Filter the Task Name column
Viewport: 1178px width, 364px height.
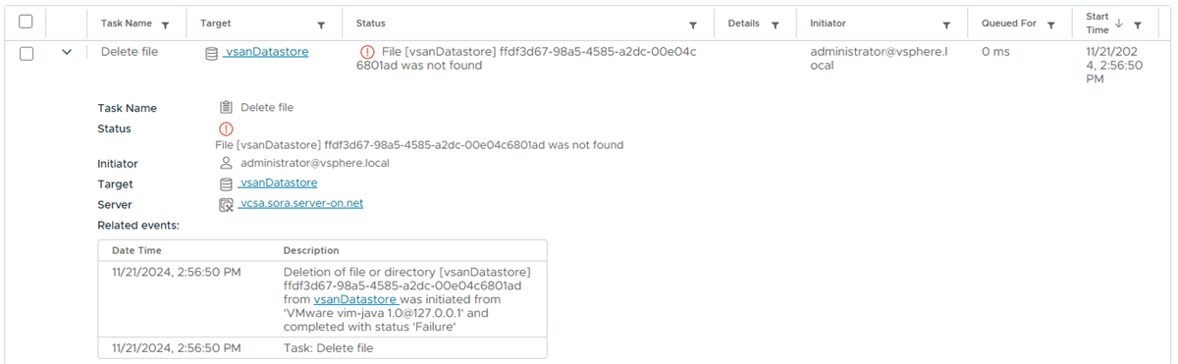pos(165,25)
